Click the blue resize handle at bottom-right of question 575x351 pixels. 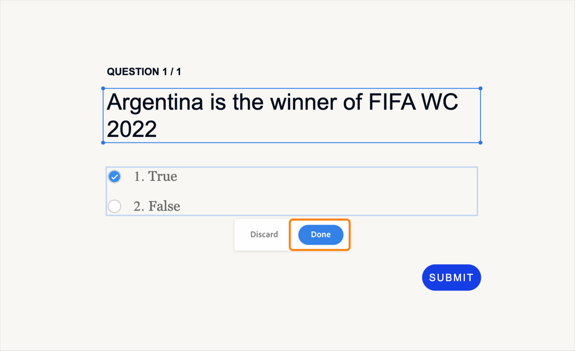pyautogui.click(x=481, y=143)
